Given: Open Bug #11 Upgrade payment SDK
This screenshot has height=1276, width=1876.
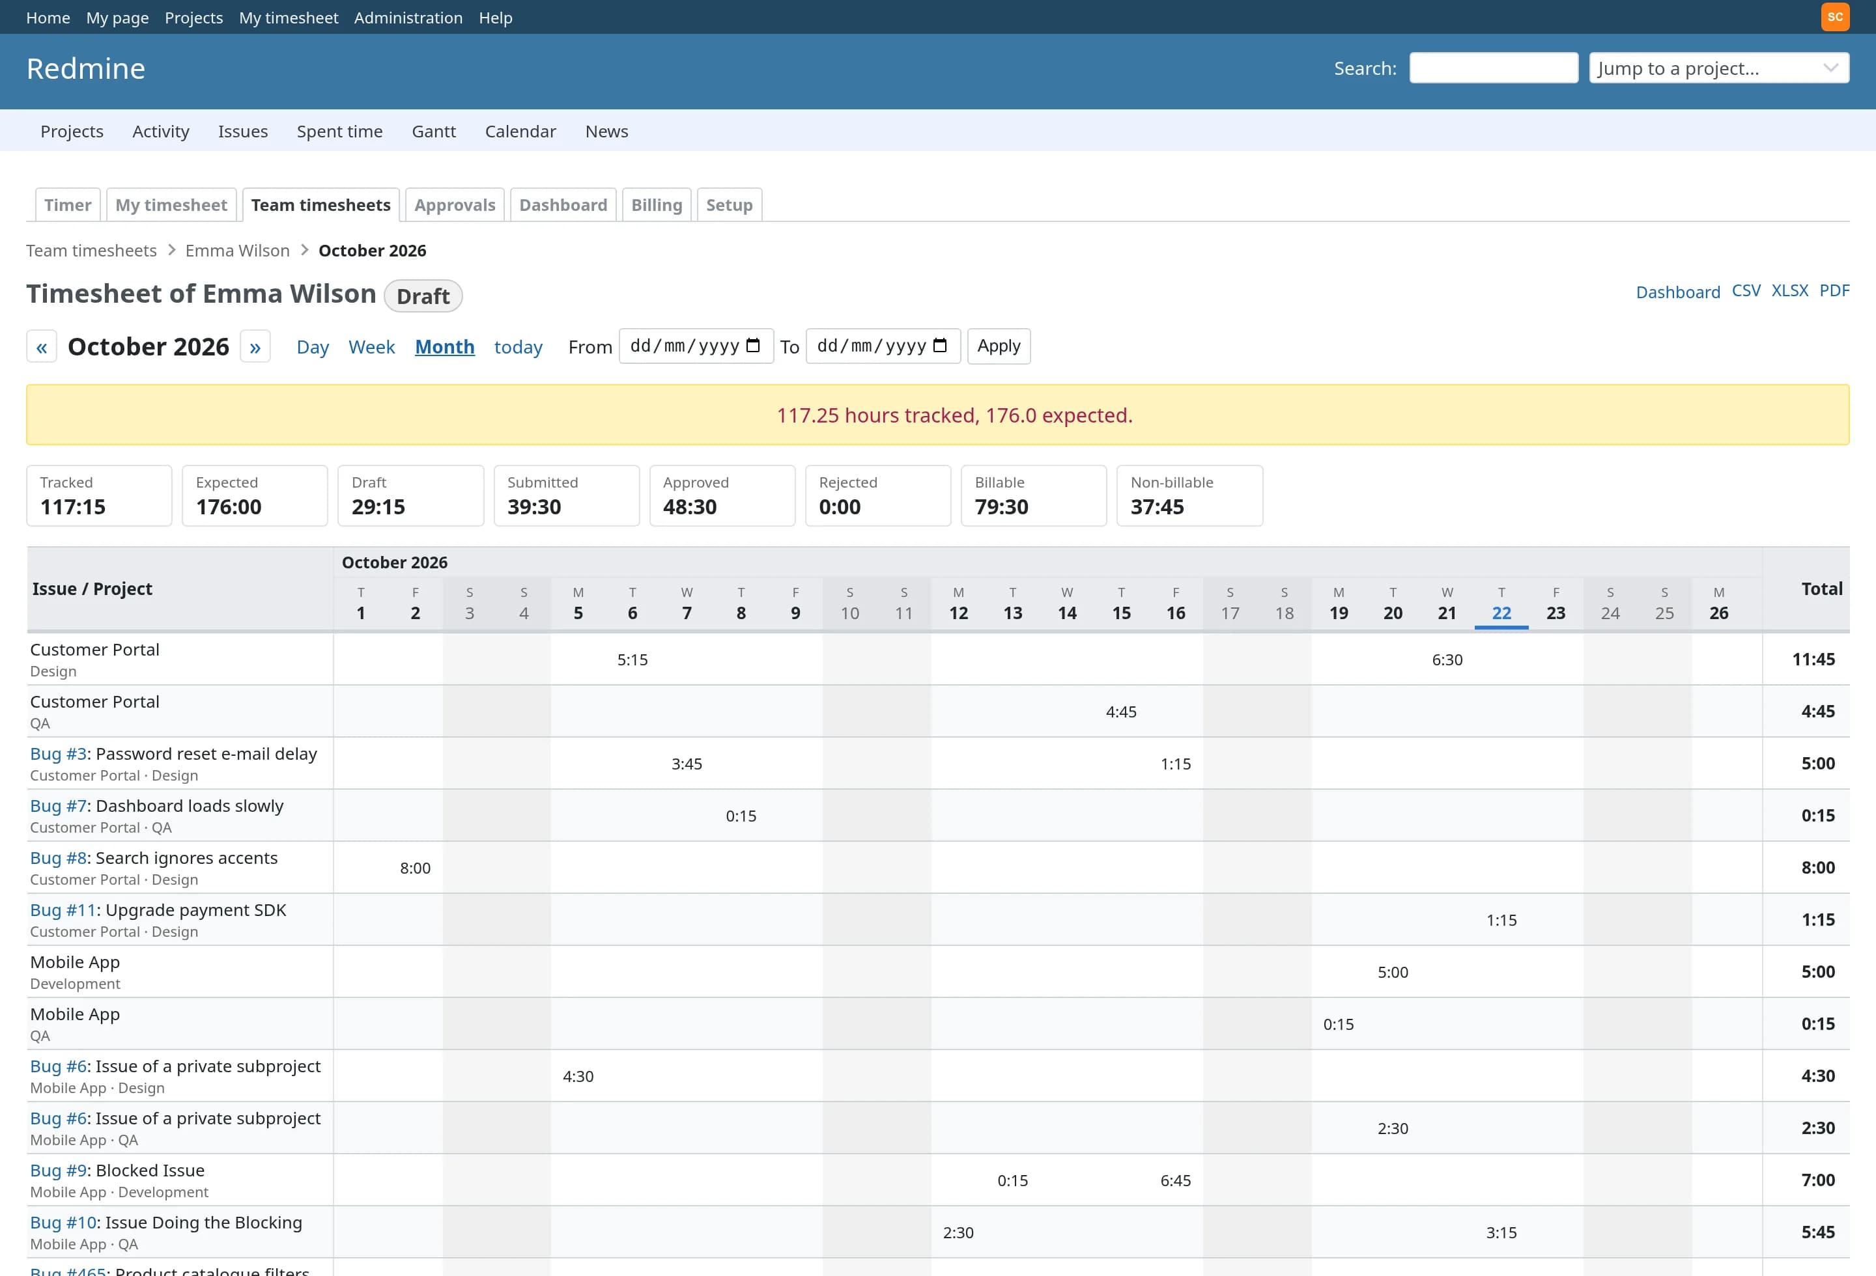Looking at the screenshot, I should tap(63, 910).
